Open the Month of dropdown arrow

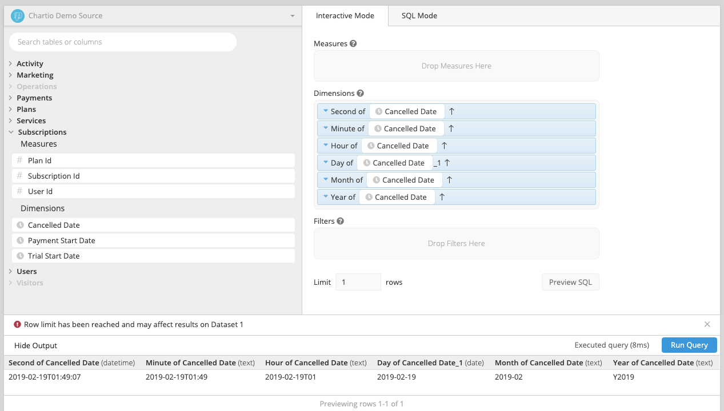326,180
